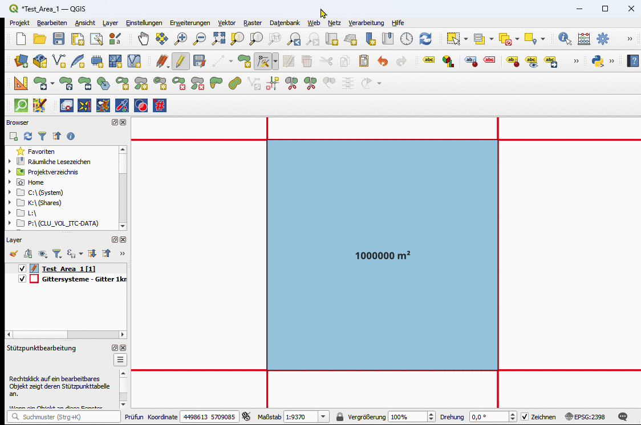Toggle editing with the yellow pencil icon

180,61
